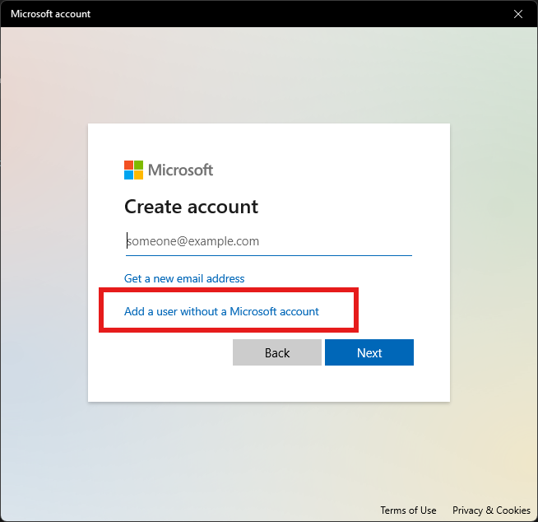
Task: Click the 'Microsoft account' window title
Action: point(50,14)
